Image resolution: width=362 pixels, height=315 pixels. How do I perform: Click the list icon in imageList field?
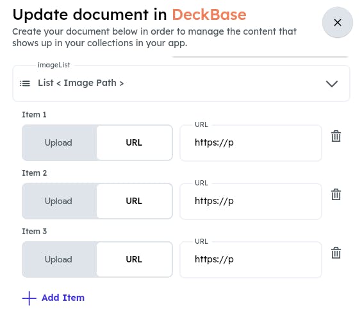tap(25, 83)
